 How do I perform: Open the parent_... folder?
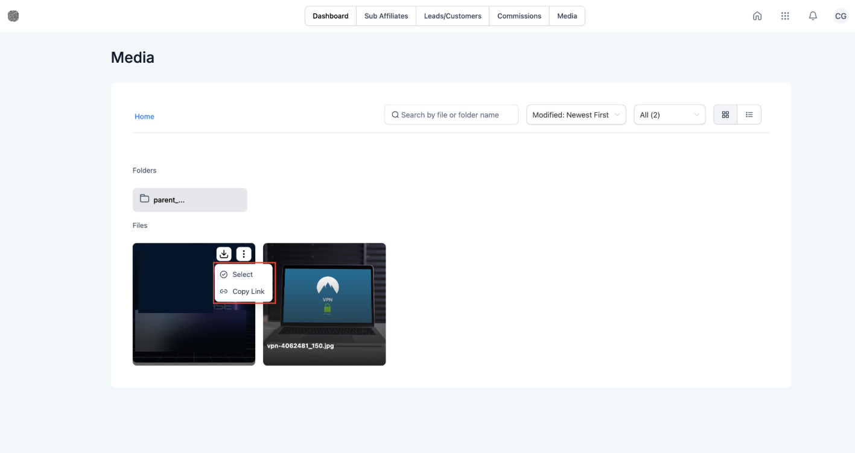(190, 200)
